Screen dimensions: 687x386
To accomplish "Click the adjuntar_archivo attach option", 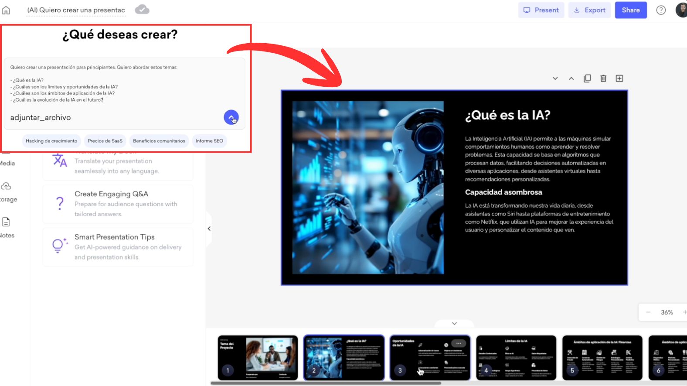I will (x=41, y=117).
